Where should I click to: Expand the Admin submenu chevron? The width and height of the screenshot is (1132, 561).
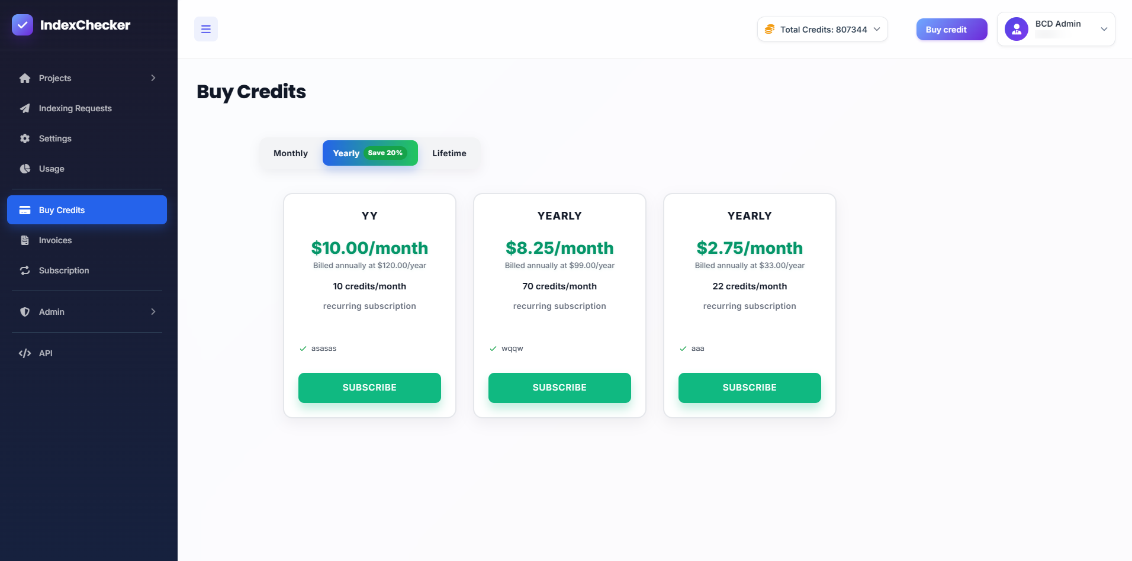153,312
